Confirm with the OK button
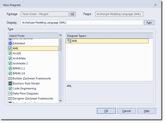165x123 pixels. tap(106, 111)
